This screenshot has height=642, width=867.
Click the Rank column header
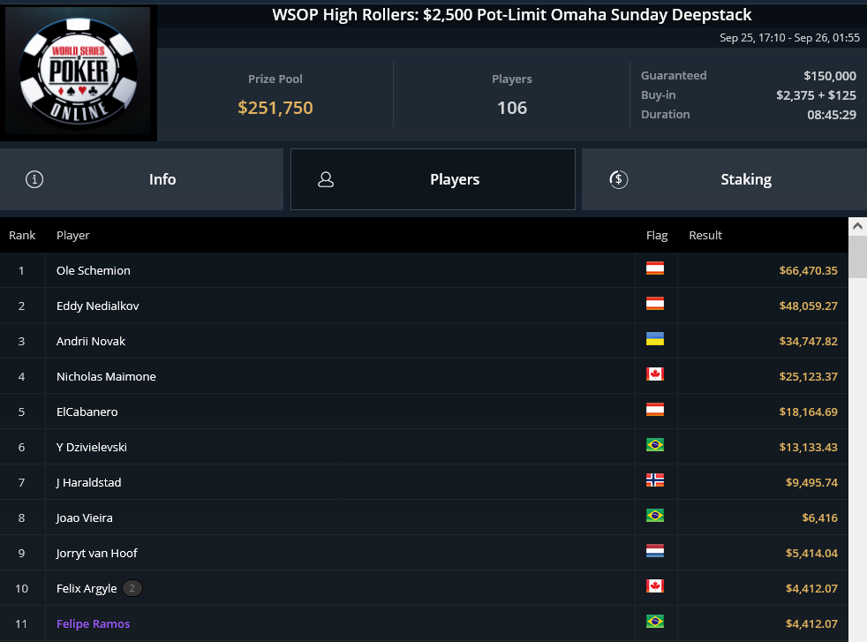tap(22, 235)
